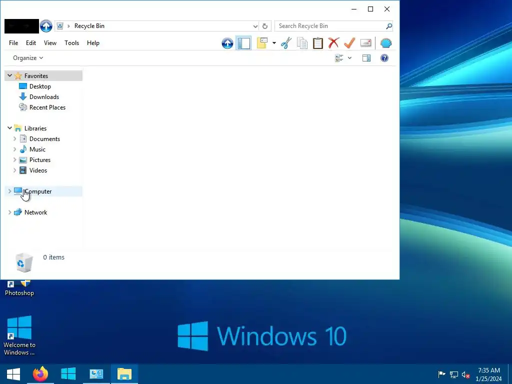Click the network tray icon
Image resolution: width=512 pixels, height=384 pixels.
point(454,374)
